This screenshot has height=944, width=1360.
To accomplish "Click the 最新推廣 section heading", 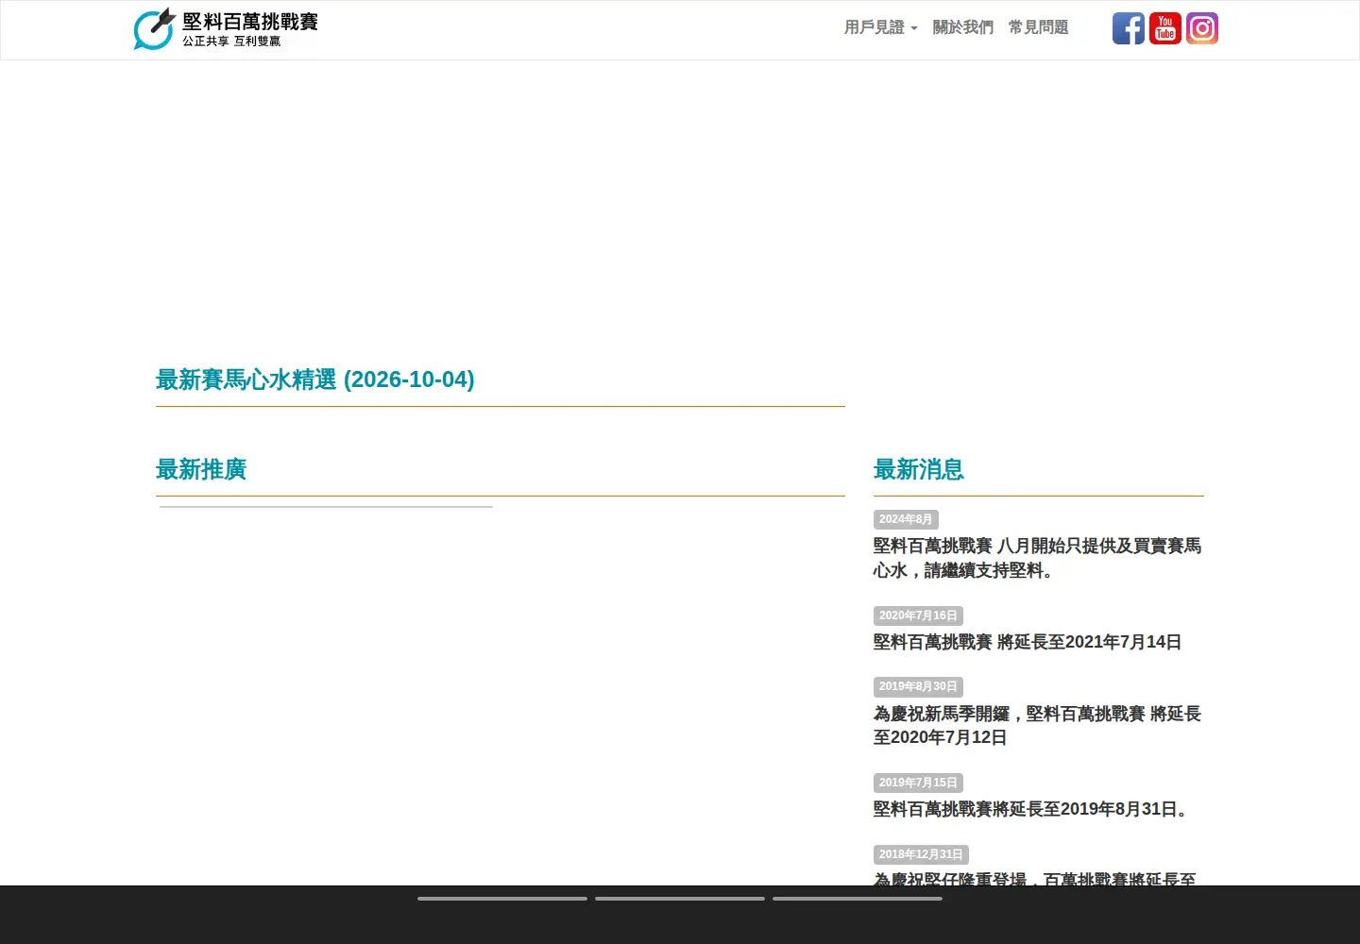I will pos(201,469).
